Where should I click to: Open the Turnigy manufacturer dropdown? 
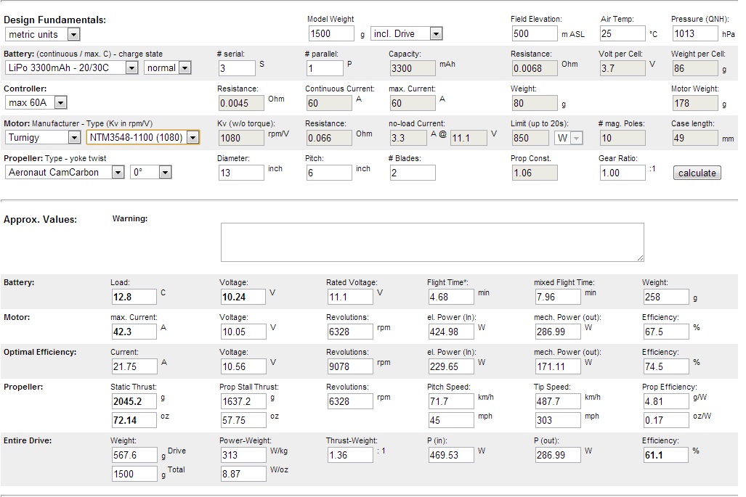43,137
